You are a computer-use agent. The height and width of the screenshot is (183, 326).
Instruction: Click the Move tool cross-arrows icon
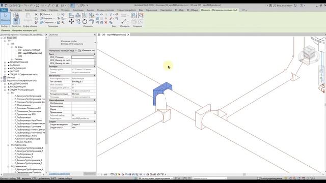tap(71, 21)
